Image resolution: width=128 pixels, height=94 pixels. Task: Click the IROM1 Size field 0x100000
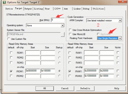pyautogui.click(x=48, y=71)
